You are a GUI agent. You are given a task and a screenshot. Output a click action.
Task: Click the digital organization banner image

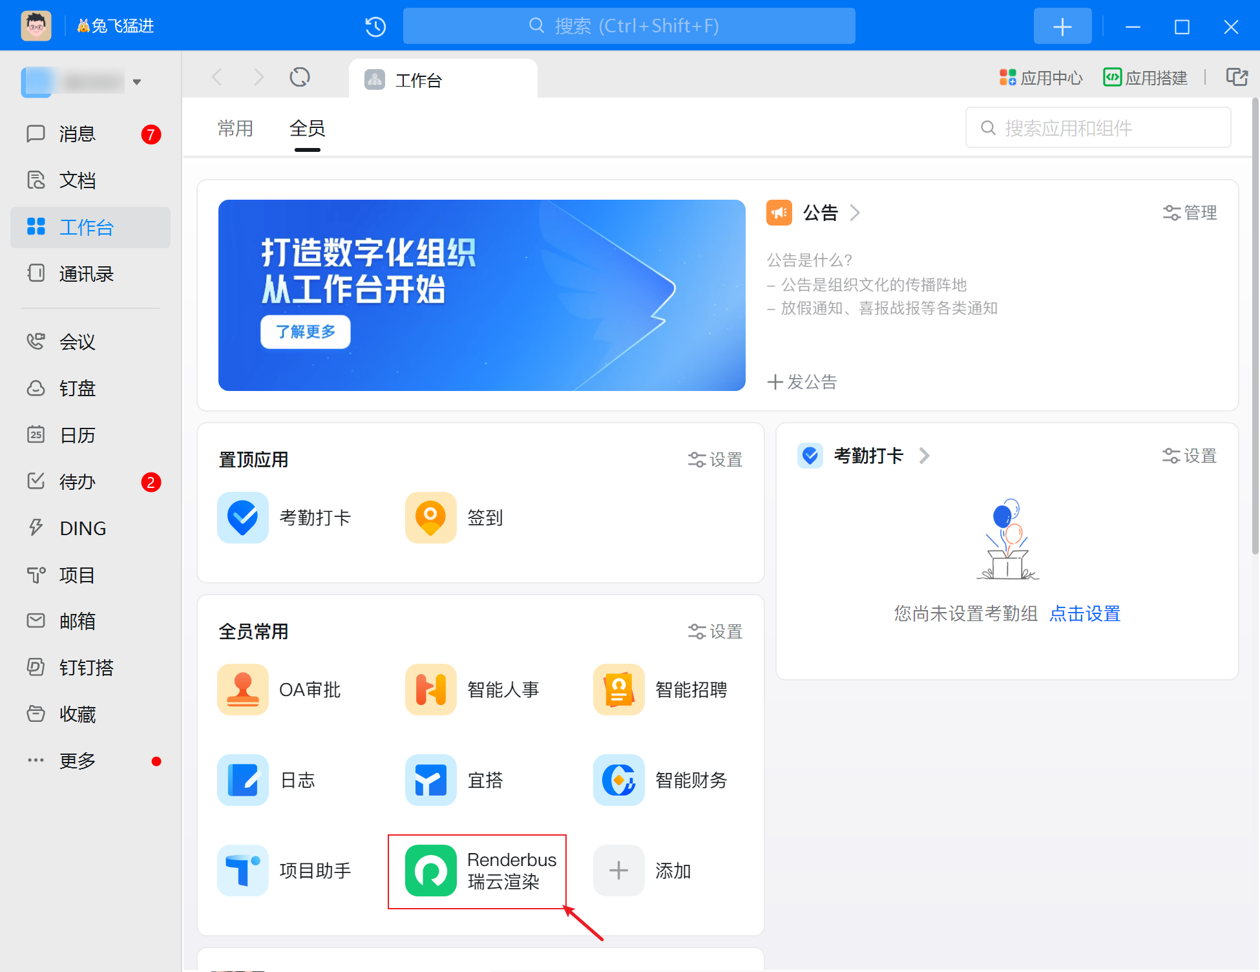coord(481,295)
